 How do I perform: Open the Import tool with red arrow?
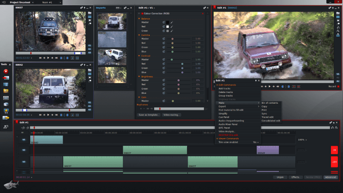coord(6,78)
